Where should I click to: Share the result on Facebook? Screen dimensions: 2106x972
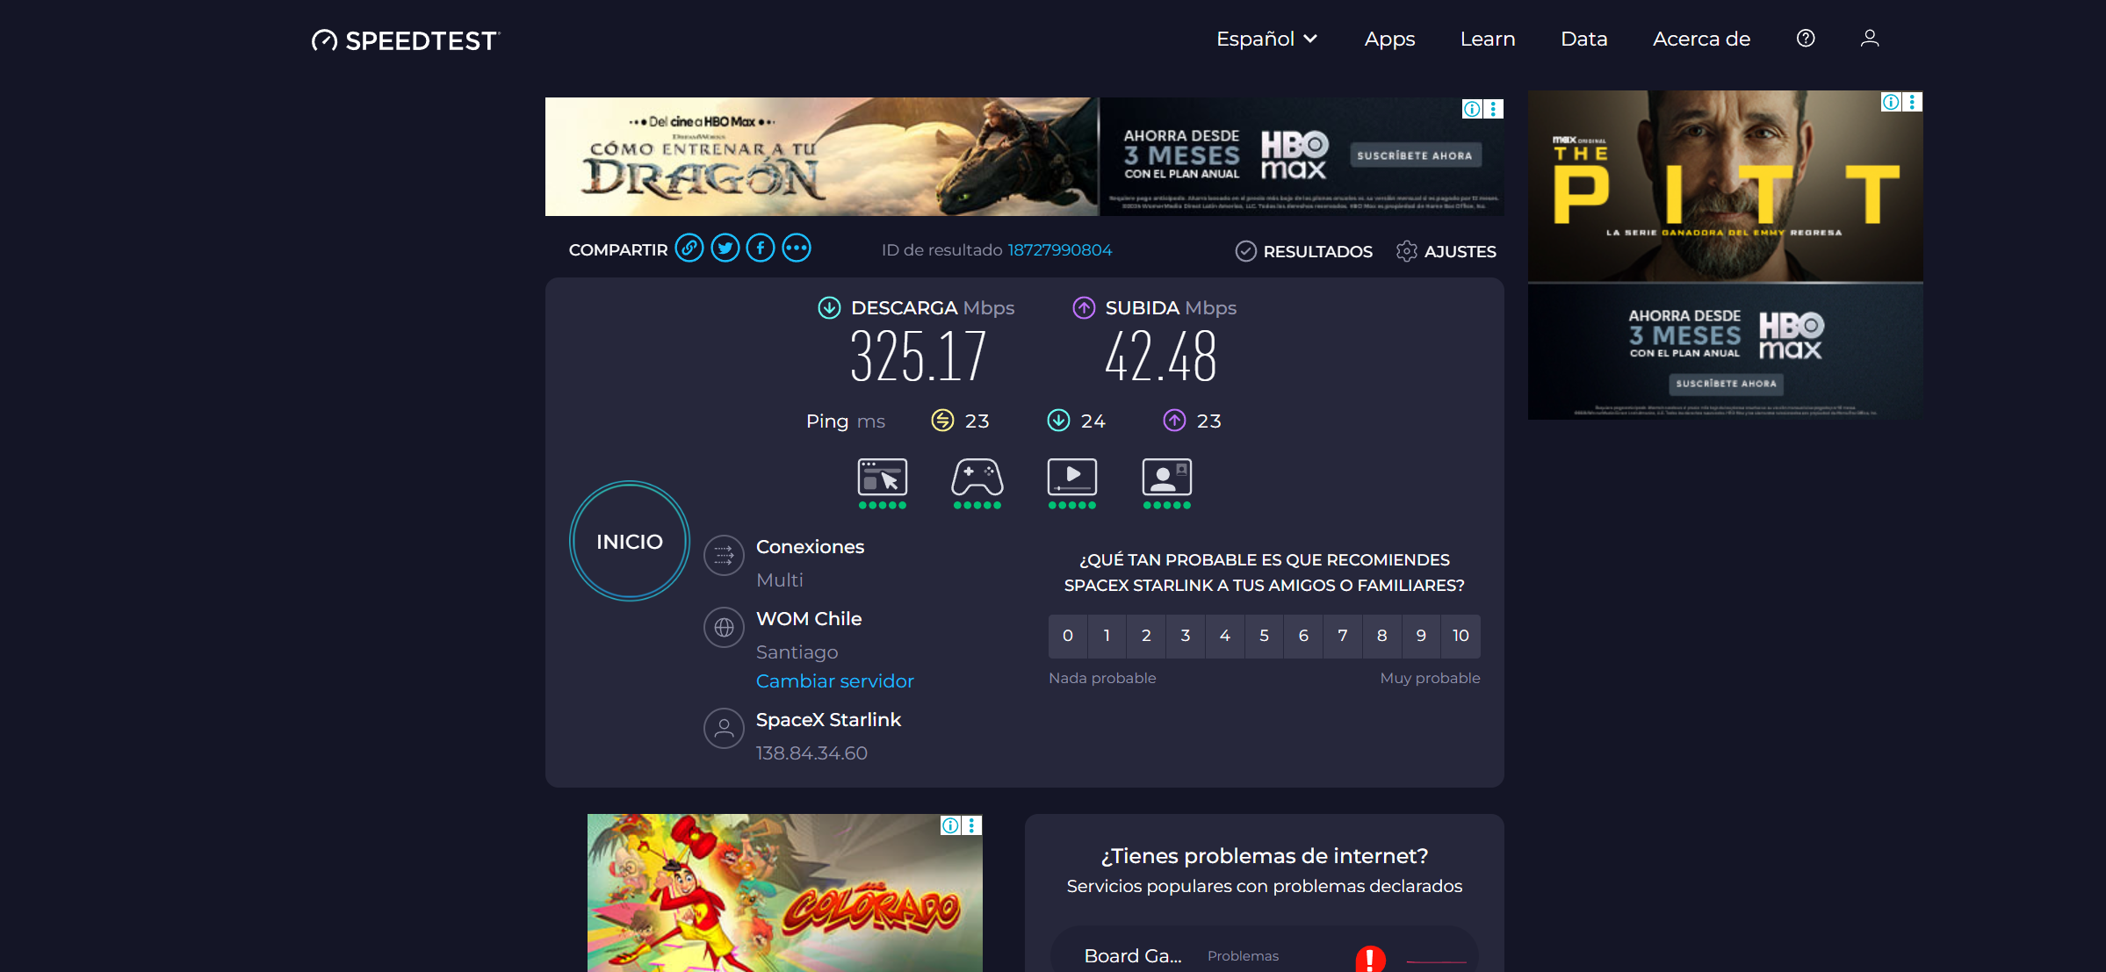tap(761, 248)
